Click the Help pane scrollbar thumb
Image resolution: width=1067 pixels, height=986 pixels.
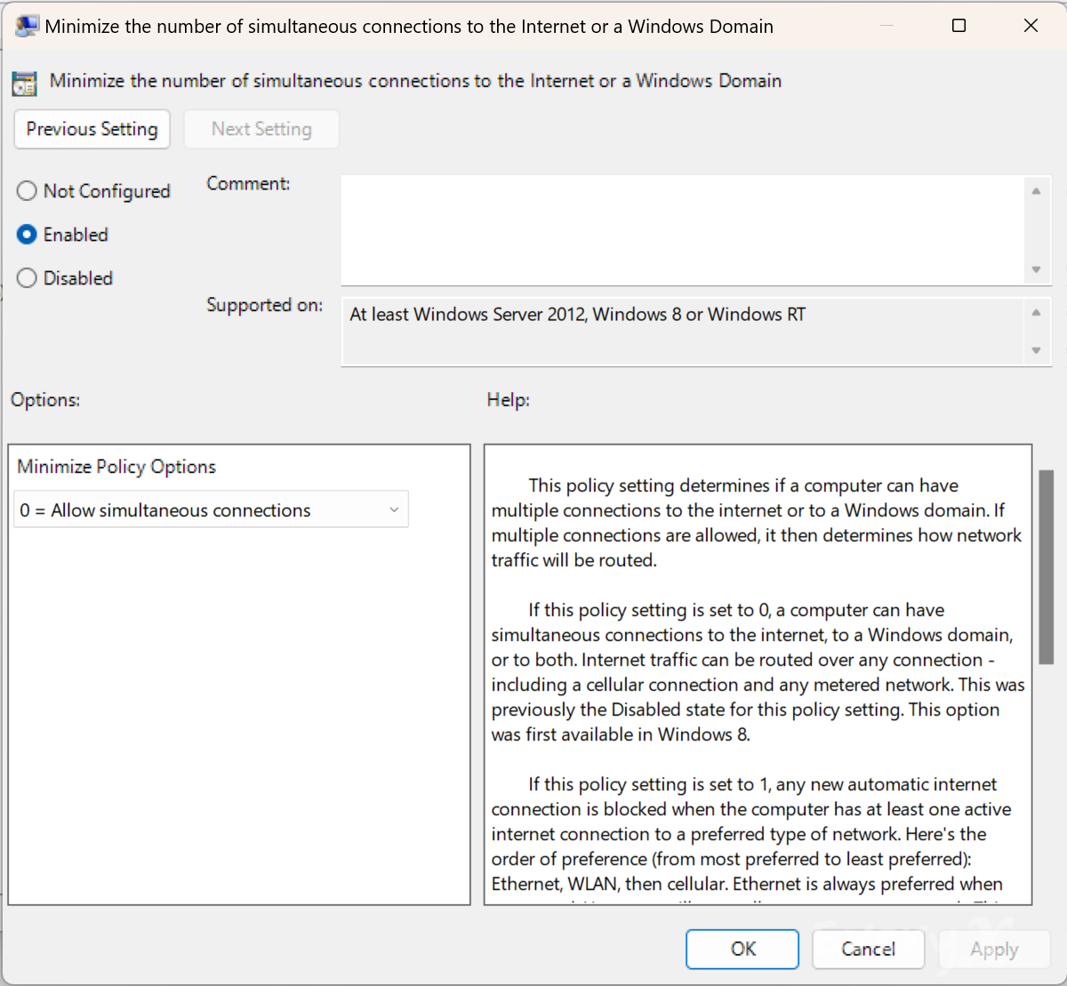1047,567
